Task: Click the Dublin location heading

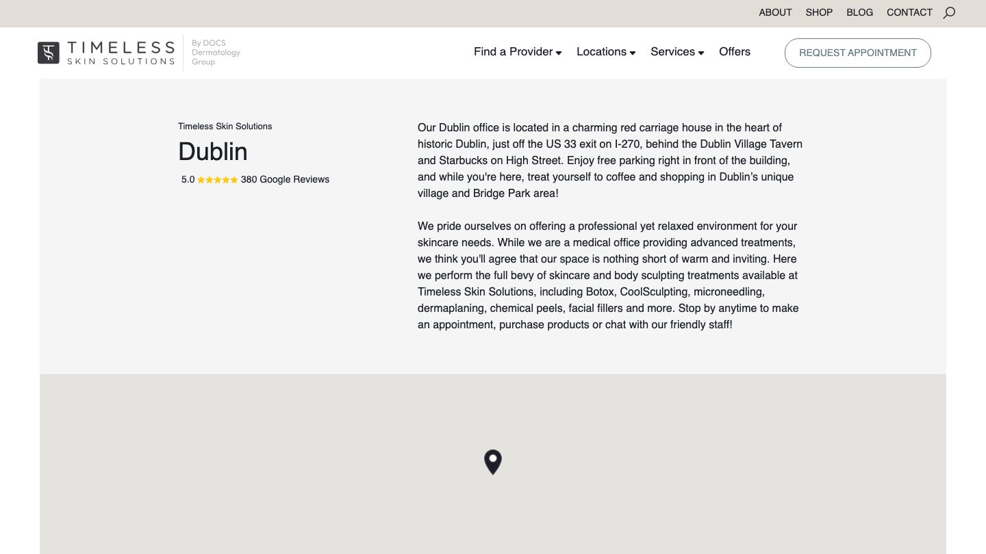Action: [x=213, y=152]
